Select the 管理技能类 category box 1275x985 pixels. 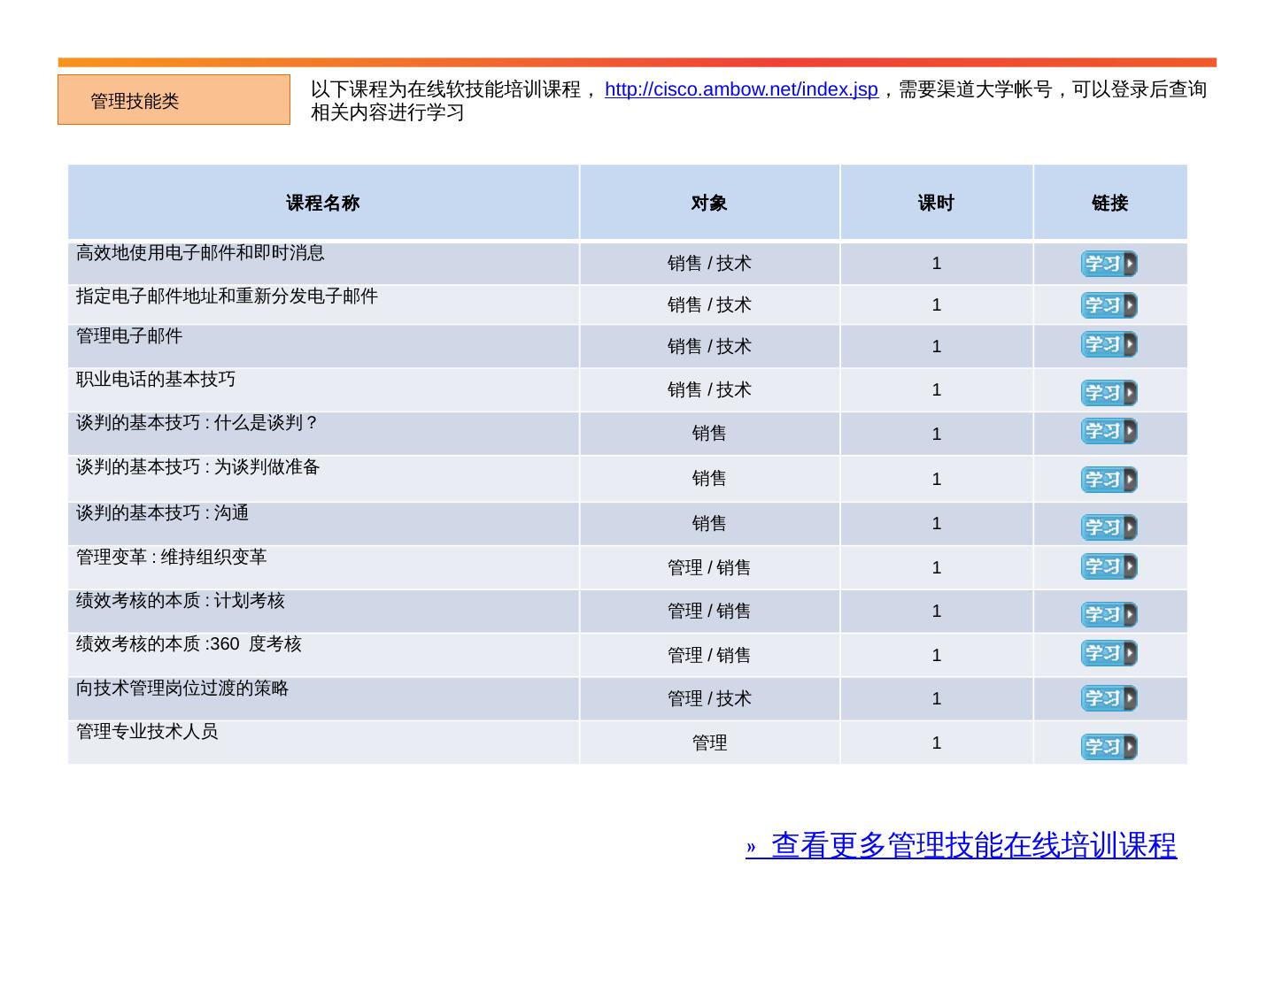(x=174, y=100)
